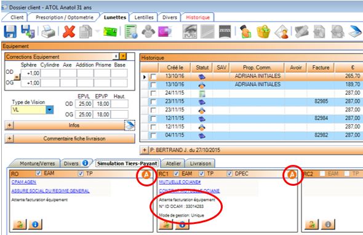The image size is (363, 235).
Task: Select facture number 82984 cell
Action: coord(321,118)
